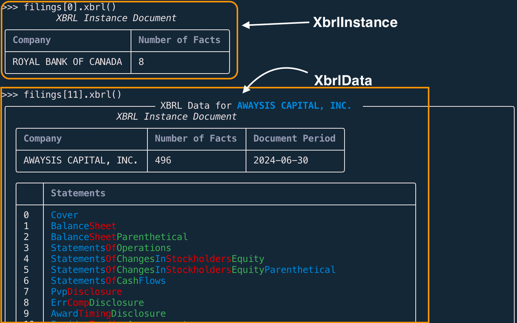Click the fact count value 496
The width and height of the screenshot is (517, 323).
163,160
